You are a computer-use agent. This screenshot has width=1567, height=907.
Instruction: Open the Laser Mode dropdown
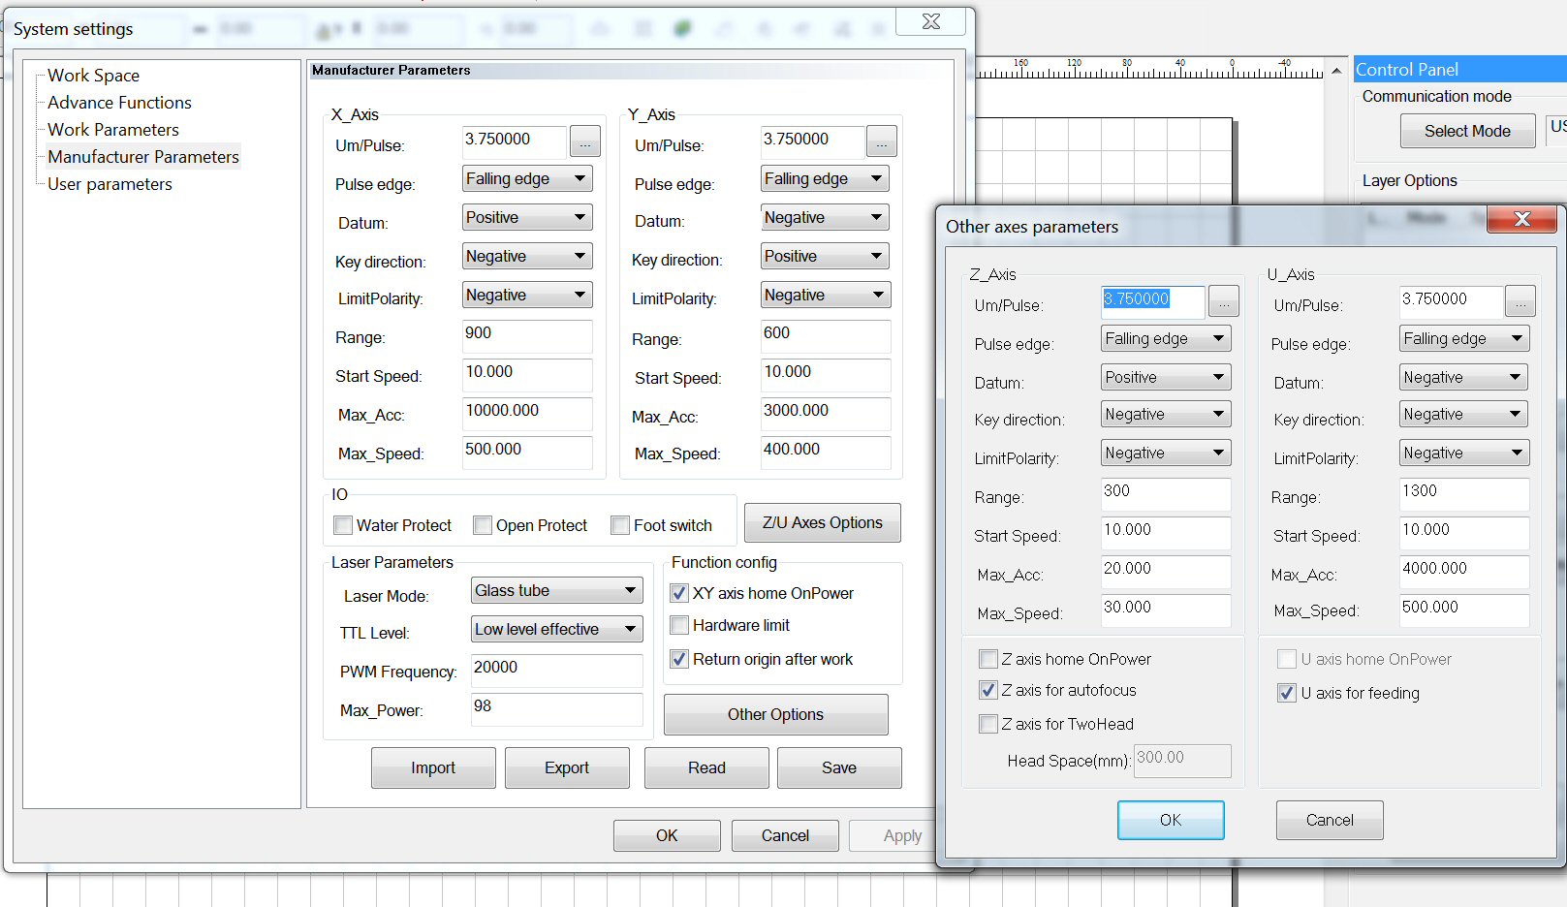[x=555, y=590]
